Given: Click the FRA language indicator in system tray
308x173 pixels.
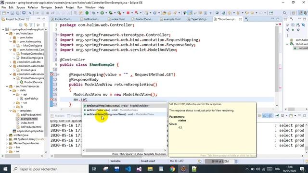Looking at the screenshot, I should pos(277,169).
